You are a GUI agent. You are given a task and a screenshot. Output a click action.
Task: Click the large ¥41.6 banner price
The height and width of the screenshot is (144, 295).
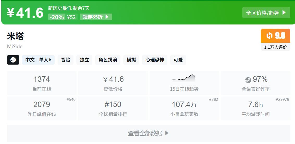pyautogui.click(x=25, y=13)
